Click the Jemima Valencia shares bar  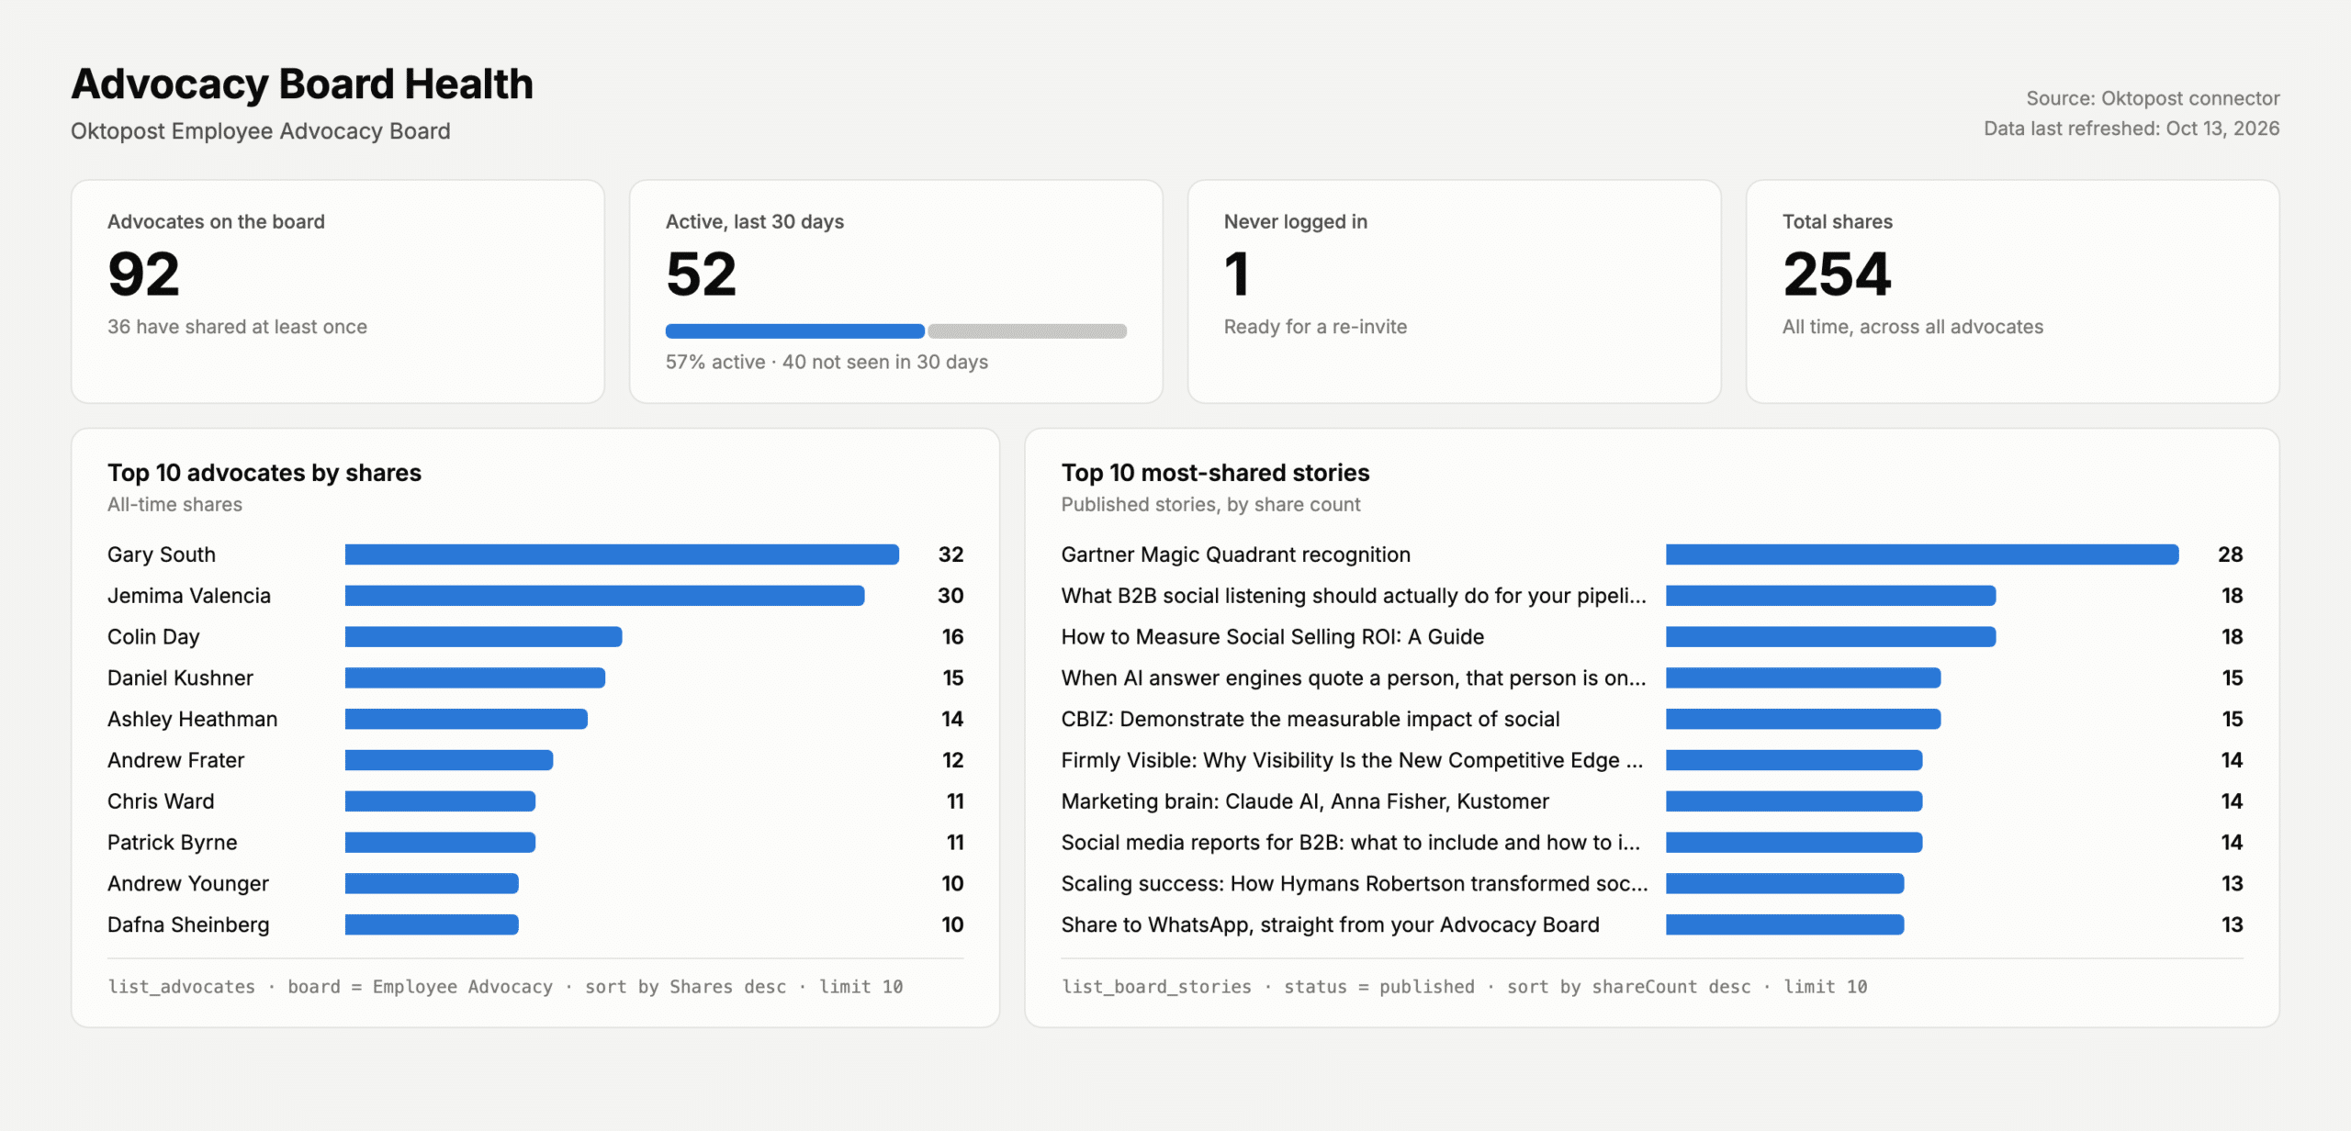tap(604, 596)
